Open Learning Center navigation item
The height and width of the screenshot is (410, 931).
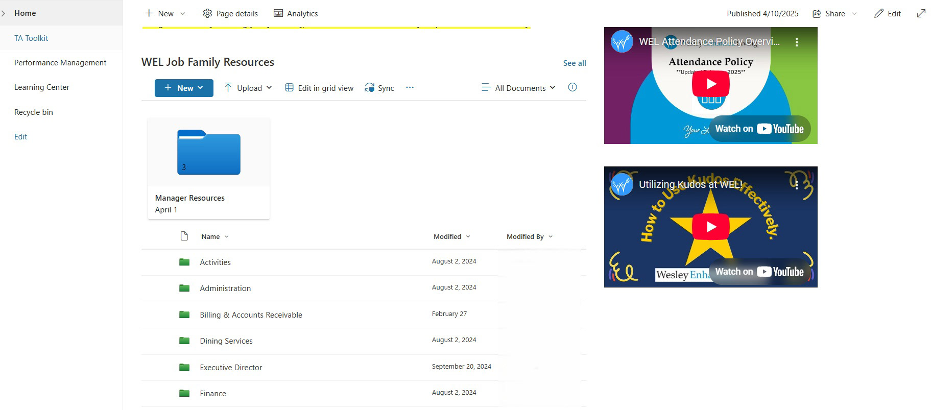pos(42,87)
